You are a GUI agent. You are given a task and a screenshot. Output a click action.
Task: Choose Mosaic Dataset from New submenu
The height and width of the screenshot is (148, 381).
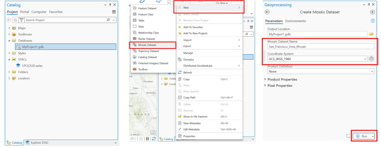[153, 45]
